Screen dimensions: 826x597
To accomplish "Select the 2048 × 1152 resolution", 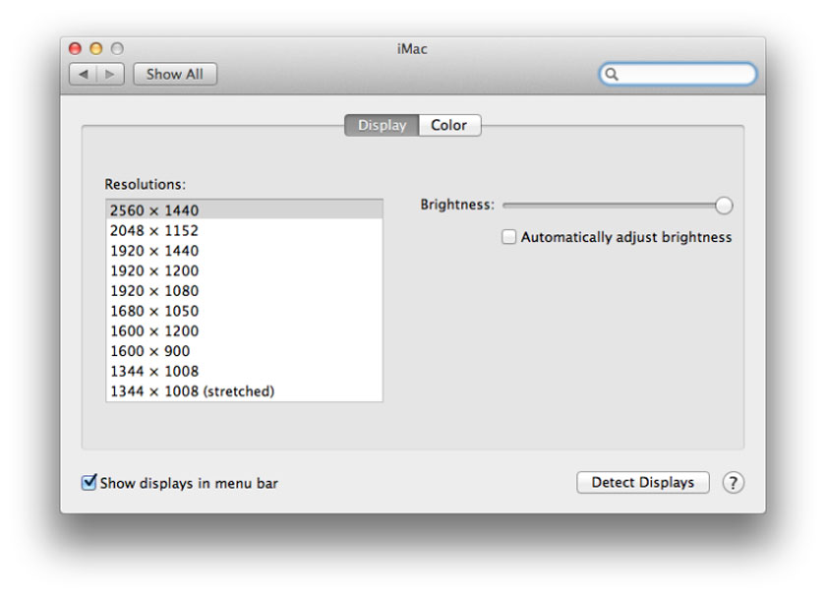I will tap(154, 230).
